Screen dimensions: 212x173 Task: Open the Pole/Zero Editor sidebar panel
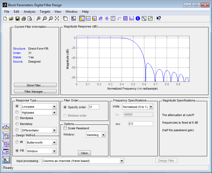pyautogui.click(x=6, y=144)
